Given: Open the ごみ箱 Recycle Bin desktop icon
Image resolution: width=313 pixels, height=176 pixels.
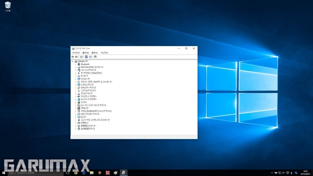Looking at the screenshot, I should click(8, 6).
